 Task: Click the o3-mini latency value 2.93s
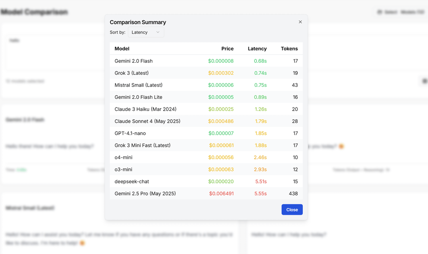[x=260, y=169]
